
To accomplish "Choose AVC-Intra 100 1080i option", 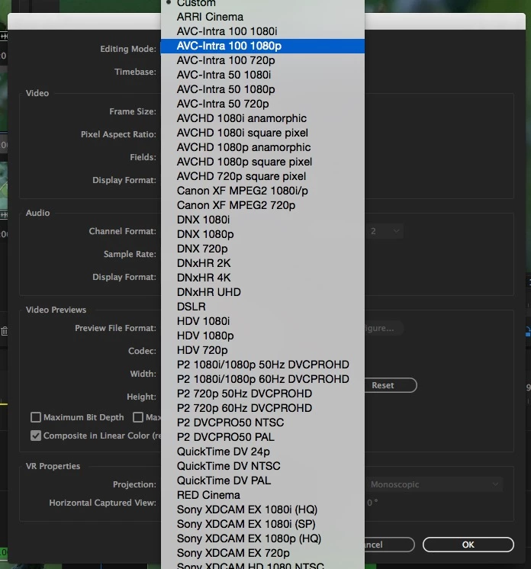I will coord(262,31).
